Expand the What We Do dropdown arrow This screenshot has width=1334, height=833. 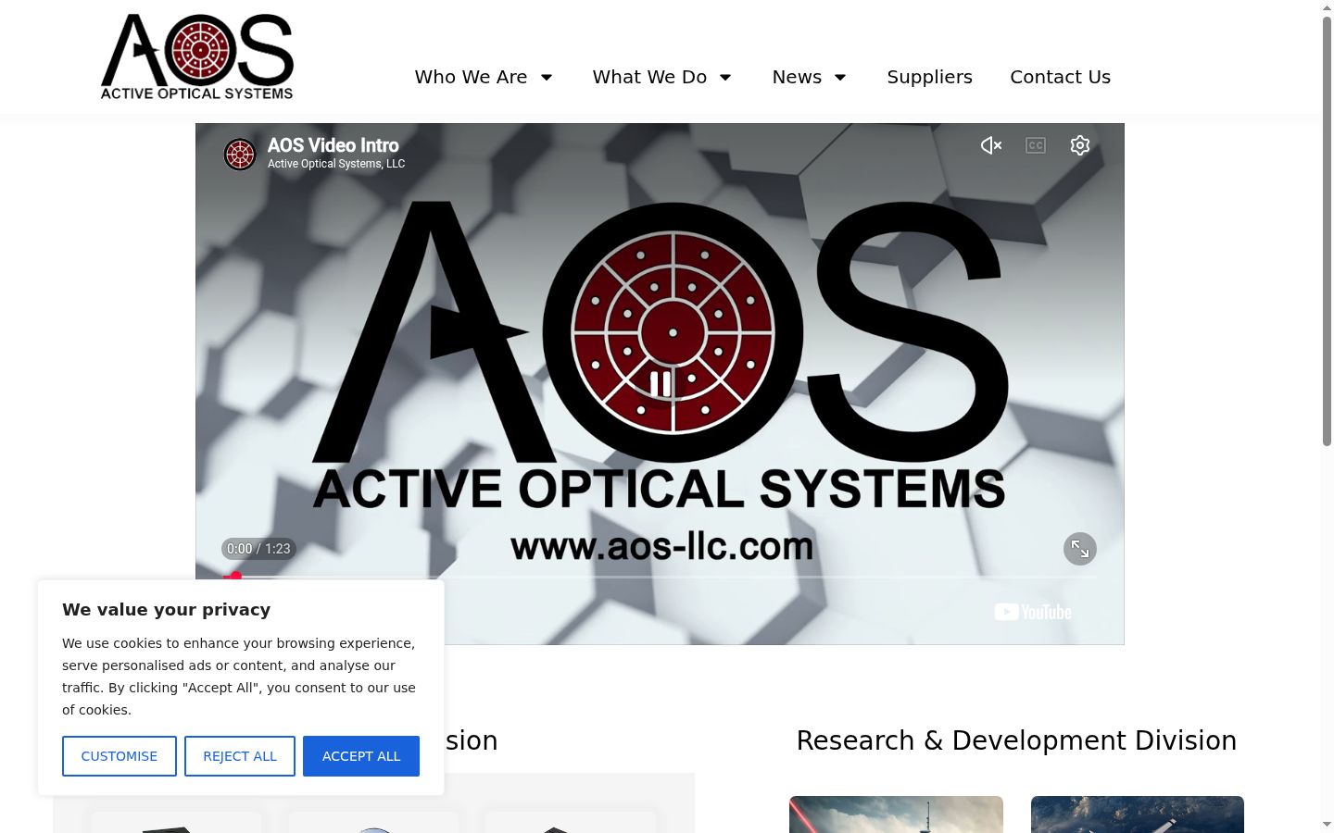725,77
